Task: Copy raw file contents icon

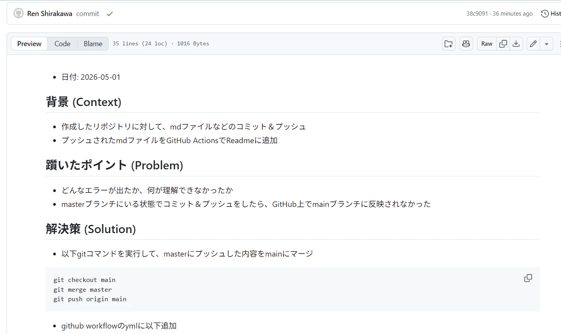Action: tap(503, 44)
